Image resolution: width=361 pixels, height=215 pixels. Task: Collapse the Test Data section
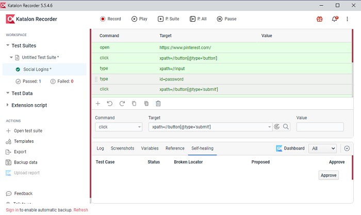click(8, 93)
